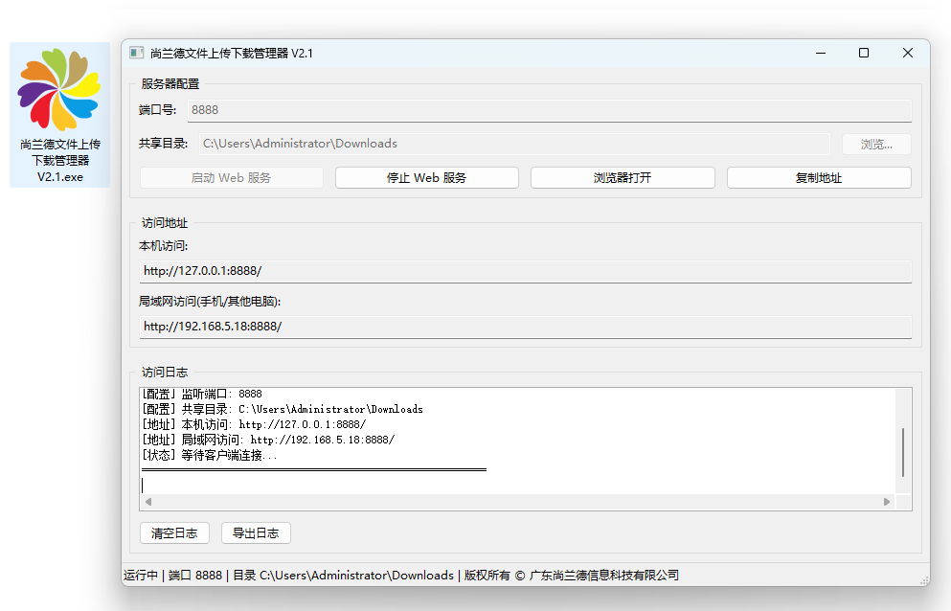This screenshot has height=611, width=951.
Task: Click the log's horizontal scrollbar left arrow
Action: pos(148,502)
